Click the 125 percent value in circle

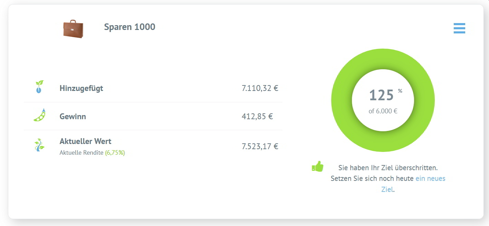pyautogui.click(x=381, y=95)
